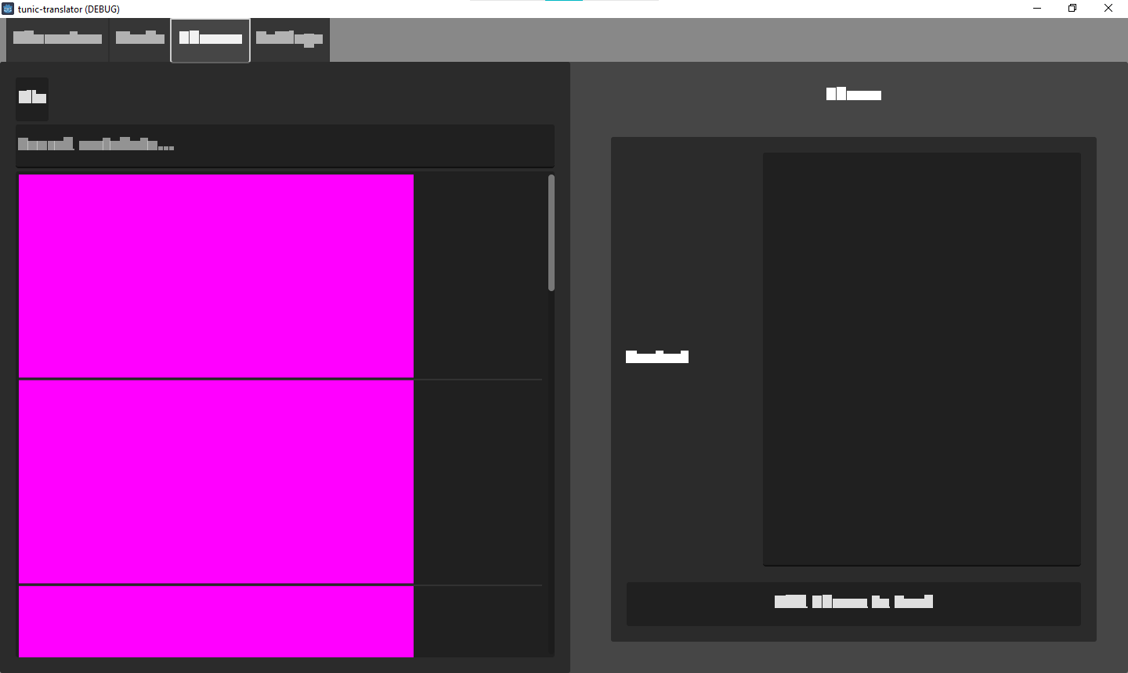Select the highlighted third tab

211,41
